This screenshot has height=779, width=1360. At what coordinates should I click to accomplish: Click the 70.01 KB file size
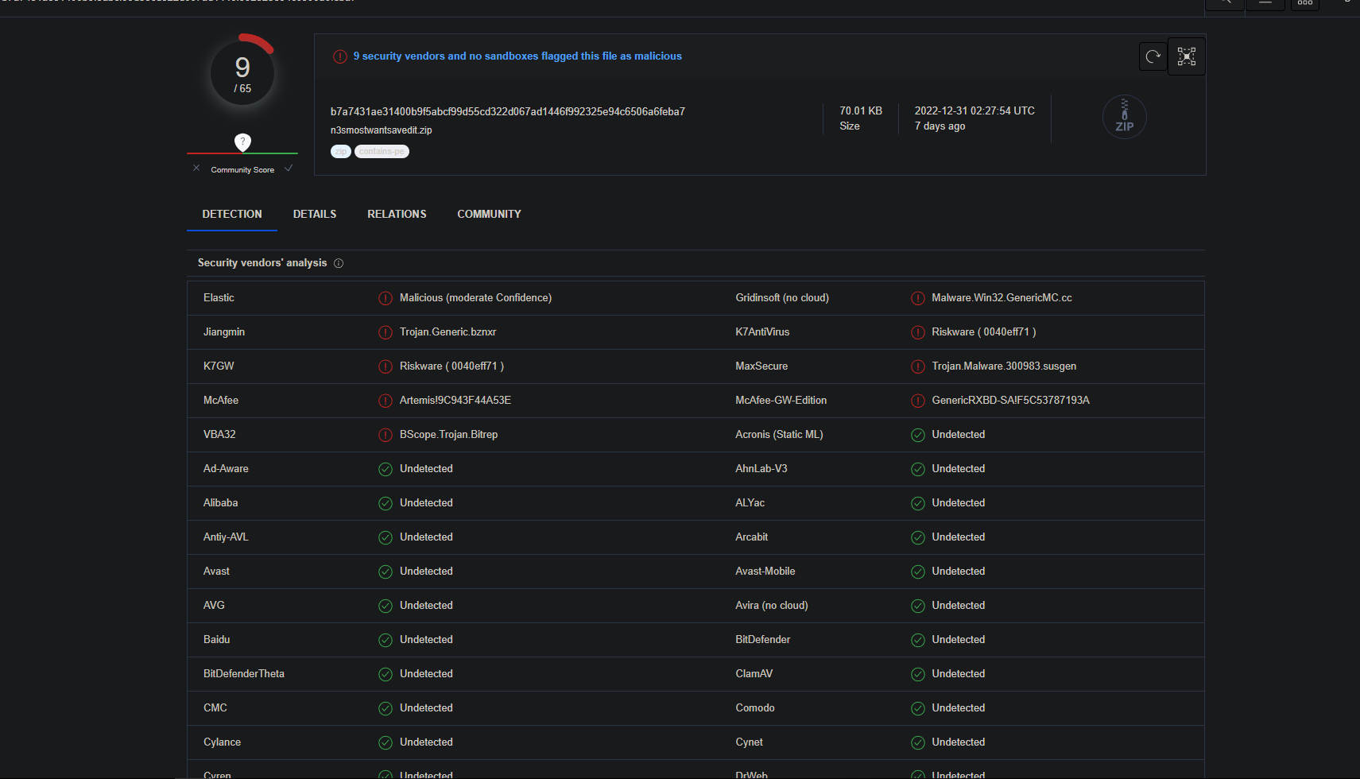pos(861,111)
